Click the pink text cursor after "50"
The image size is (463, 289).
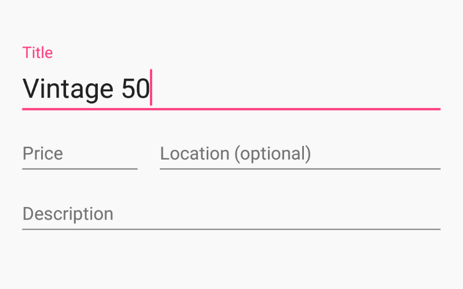pyautogui.click(x=151, y=88)
